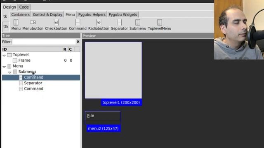
Task: Add a Checkbutton menu item
Action: (56, 25)
